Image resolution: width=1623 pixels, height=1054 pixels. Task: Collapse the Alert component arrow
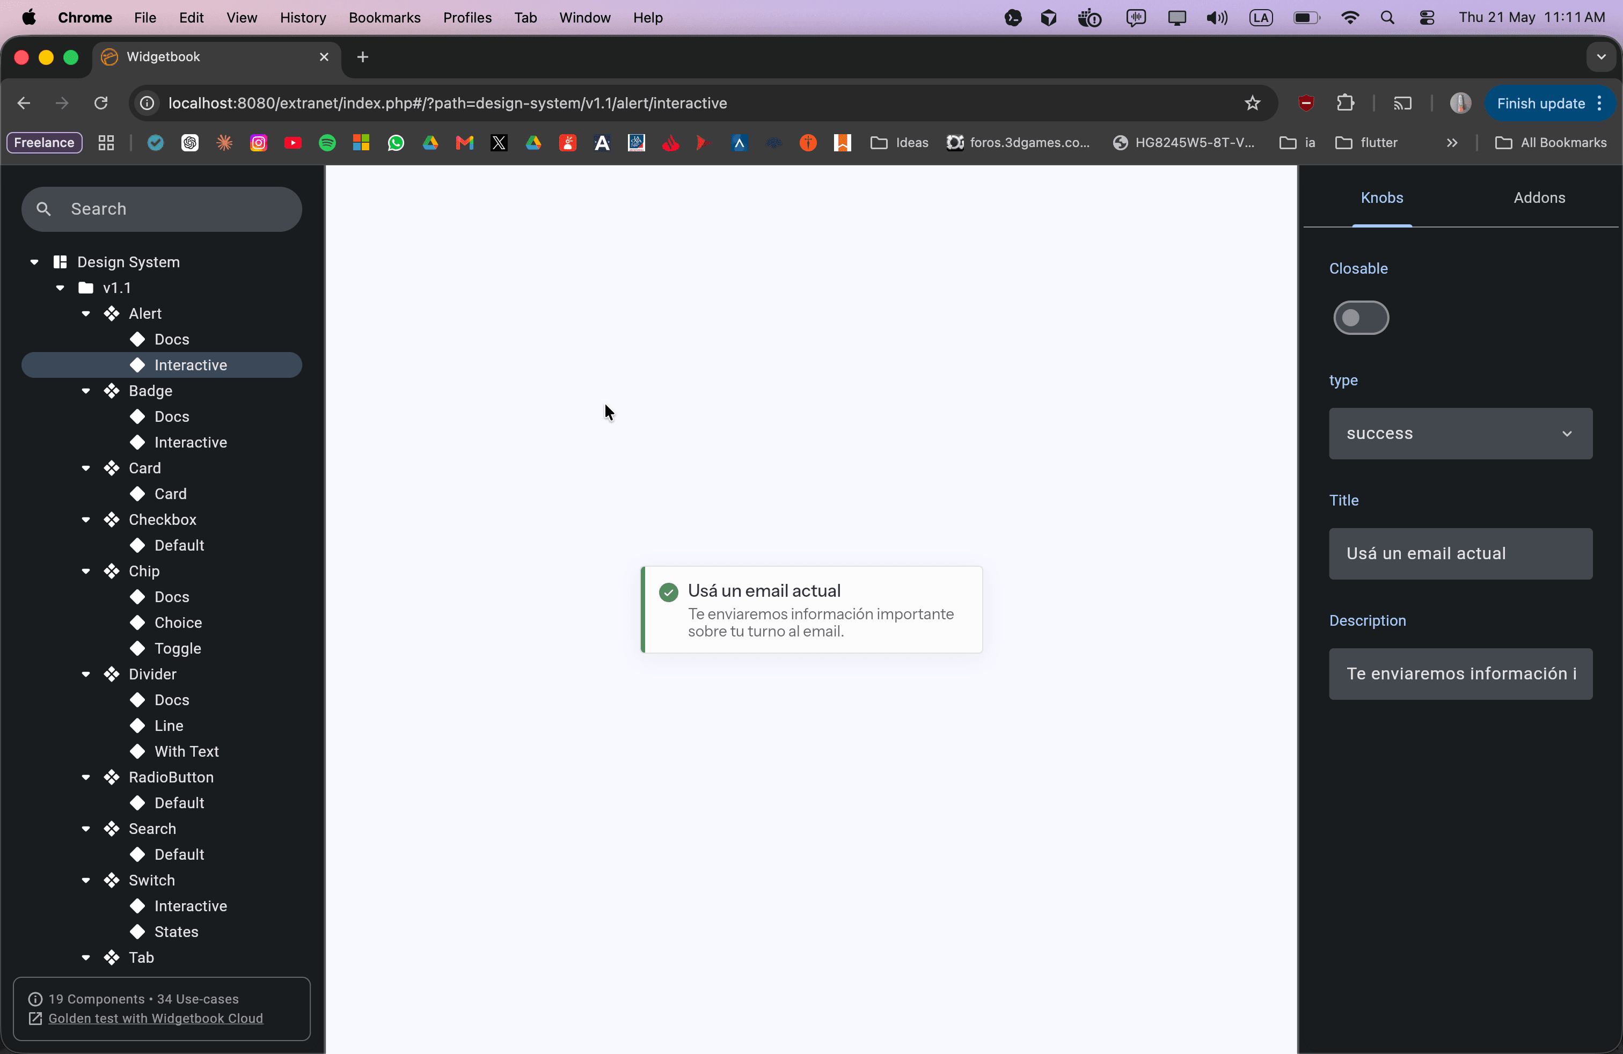[86, 313]
